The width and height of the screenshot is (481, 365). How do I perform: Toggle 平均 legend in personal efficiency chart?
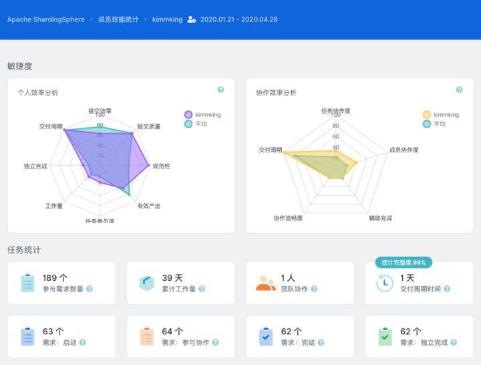(196, 124)
